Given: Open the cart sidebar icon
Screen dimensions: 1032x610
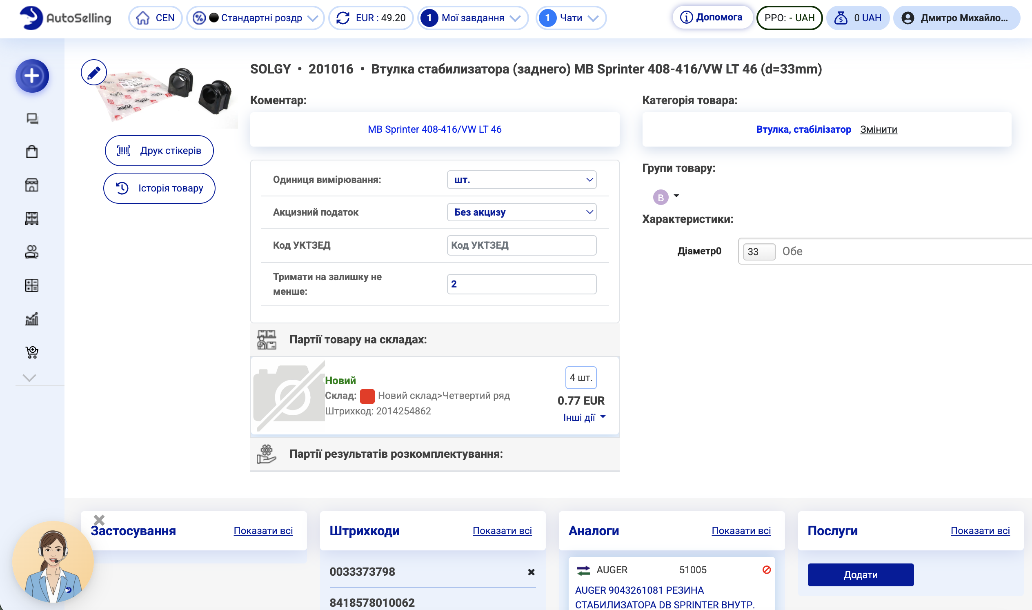Looking at the screenshot, I should click(x=32, y=352).
